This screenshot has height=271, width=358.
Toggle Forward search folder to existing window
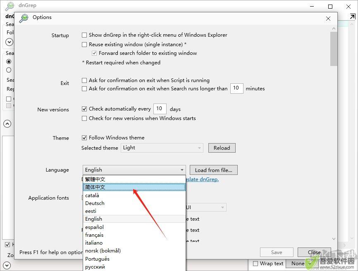(x=94, y=53)
